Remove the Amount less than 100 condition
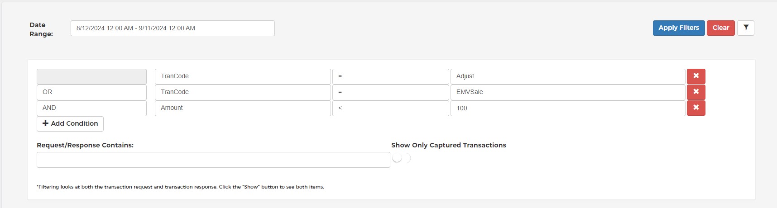777x208 pixels. (x=696, y=108)
